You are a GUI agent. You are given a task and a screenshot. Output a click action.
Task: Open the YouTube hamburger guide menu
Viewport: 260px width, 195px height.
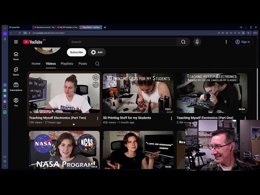pos(16,42)
